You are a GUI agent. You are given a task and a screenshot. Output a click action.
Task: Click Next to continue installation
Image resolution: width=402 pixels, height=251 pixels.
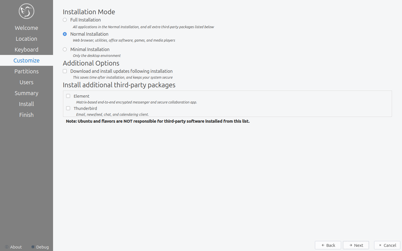pyautogui.click(x=356, y=245)
